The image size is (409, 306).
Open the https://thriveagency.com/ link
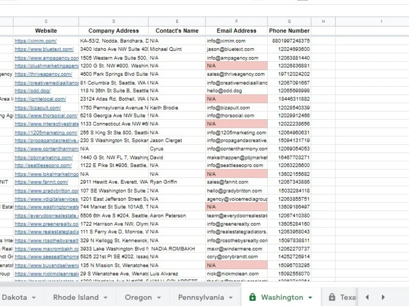pos(43,74)
